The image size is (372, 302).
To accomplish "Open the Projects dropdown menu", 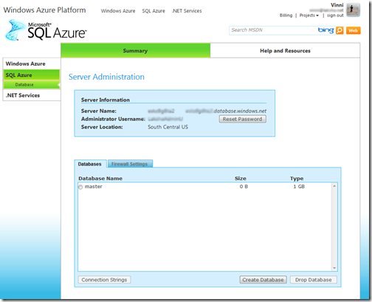I will 309,16.
